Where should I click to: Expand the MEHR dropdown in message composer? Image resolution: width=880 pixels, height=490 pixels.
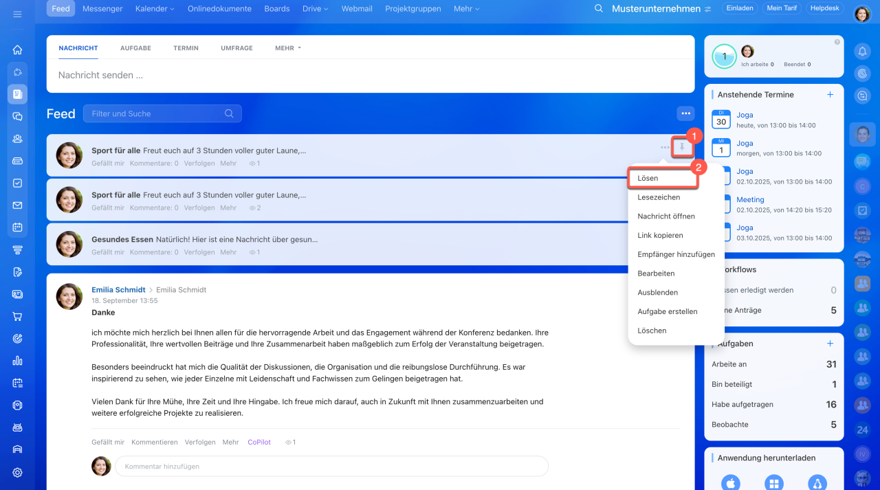tap(288, 48)
